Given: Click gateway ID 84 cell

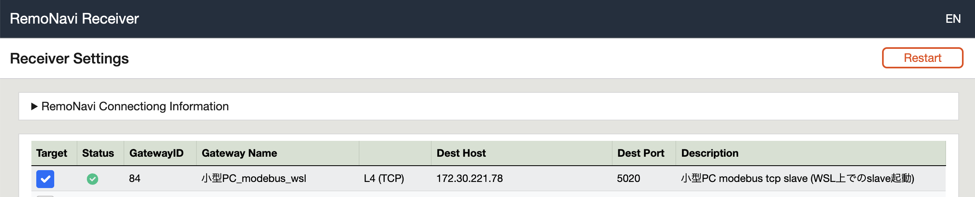Looking at the screenshot, I should coord(135,178).
